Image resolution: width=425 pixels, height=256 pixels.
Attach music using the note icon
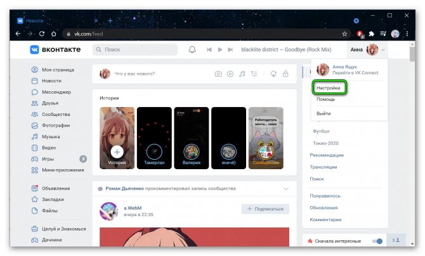coord(242,74)
